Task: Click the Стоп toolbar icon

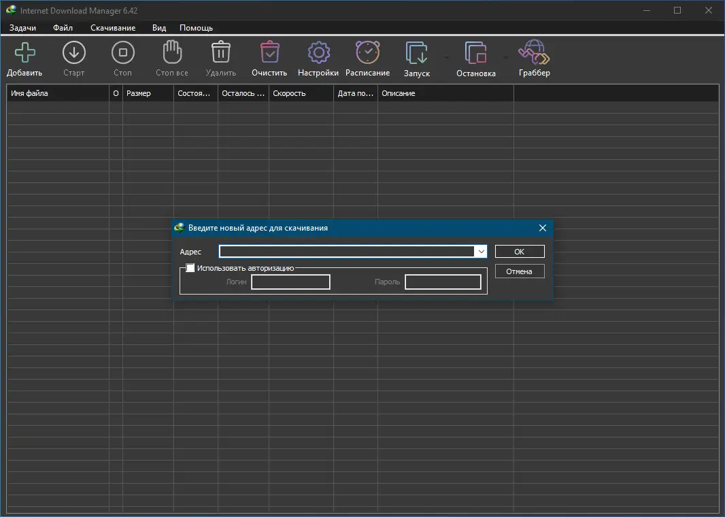Action: [123, 52]
